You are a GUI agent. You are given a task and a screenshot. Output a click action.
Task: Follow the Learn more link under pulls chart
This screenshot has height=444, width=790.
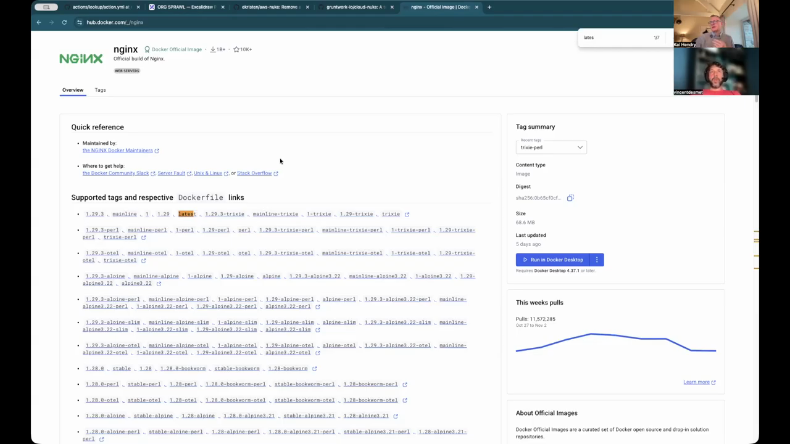696,382
